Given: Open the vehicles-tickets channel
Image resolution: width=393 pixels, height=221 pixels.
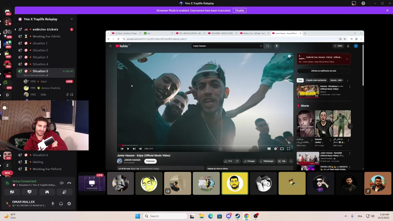Looking at the screenshot, I should coord(45,29).
